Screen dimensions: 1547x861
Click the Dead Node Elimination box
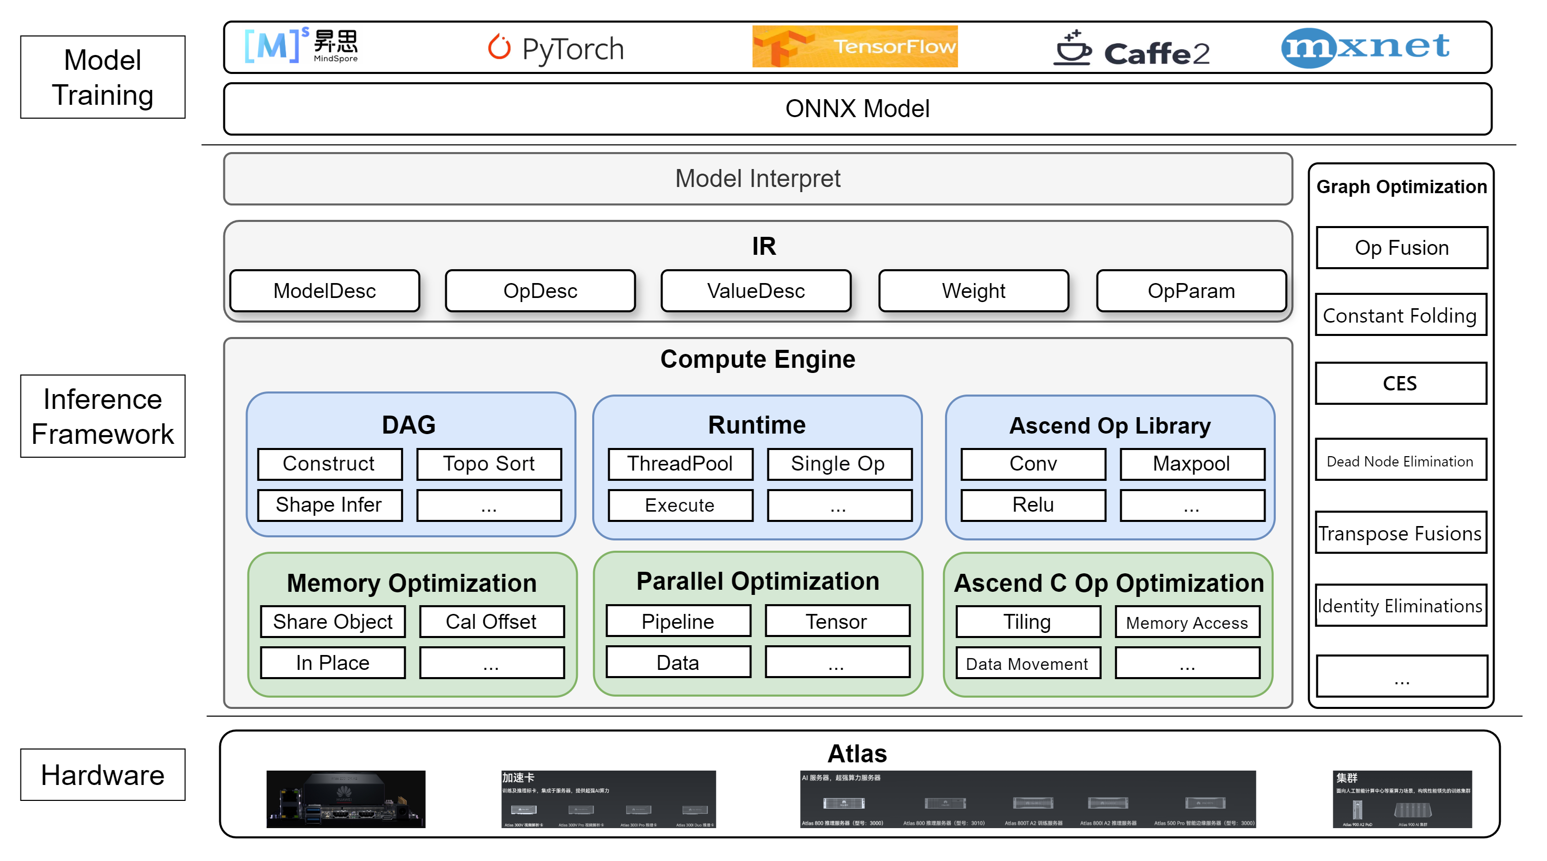1400,460
